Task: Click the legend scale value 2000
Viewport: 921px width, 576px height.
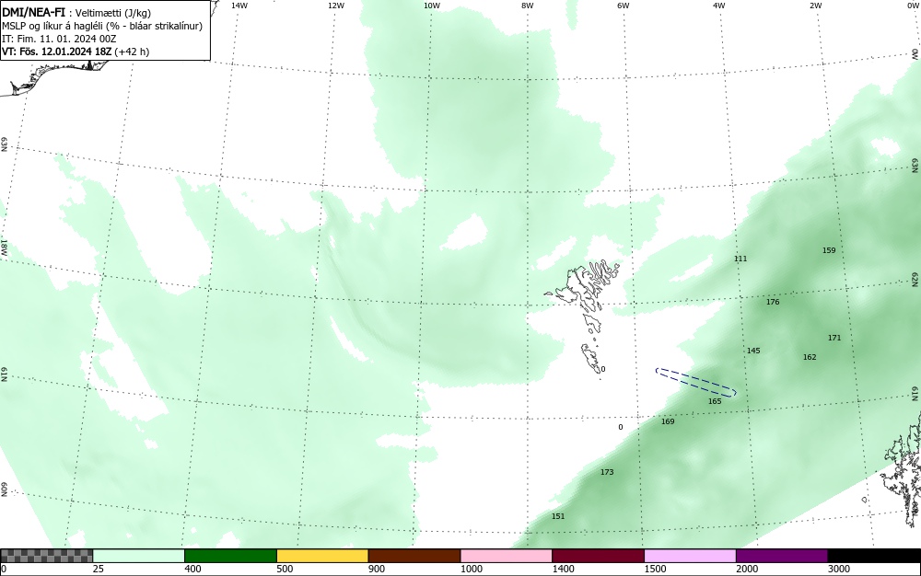Action: coord(747,569)
